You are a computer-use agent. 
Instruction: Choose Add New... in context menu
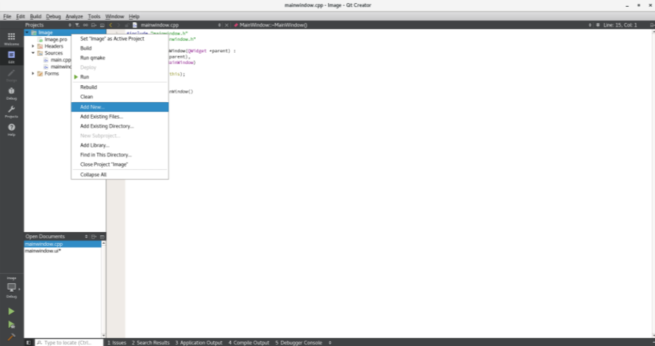click(120, 107)
